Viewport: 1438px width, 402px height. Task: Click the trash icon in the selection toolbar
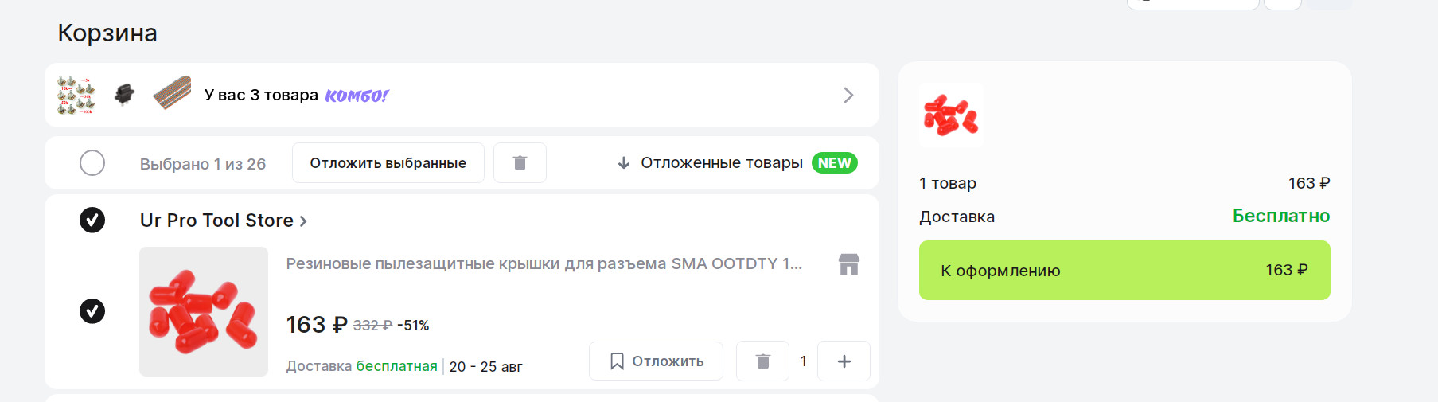(x=520, y=163)
